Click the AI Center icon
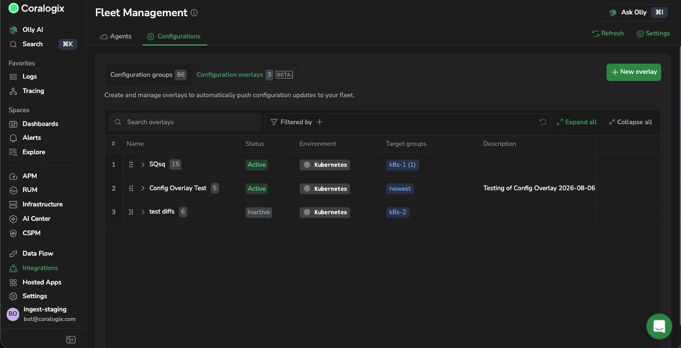This screenshot has width=681, height=348. 13,218
